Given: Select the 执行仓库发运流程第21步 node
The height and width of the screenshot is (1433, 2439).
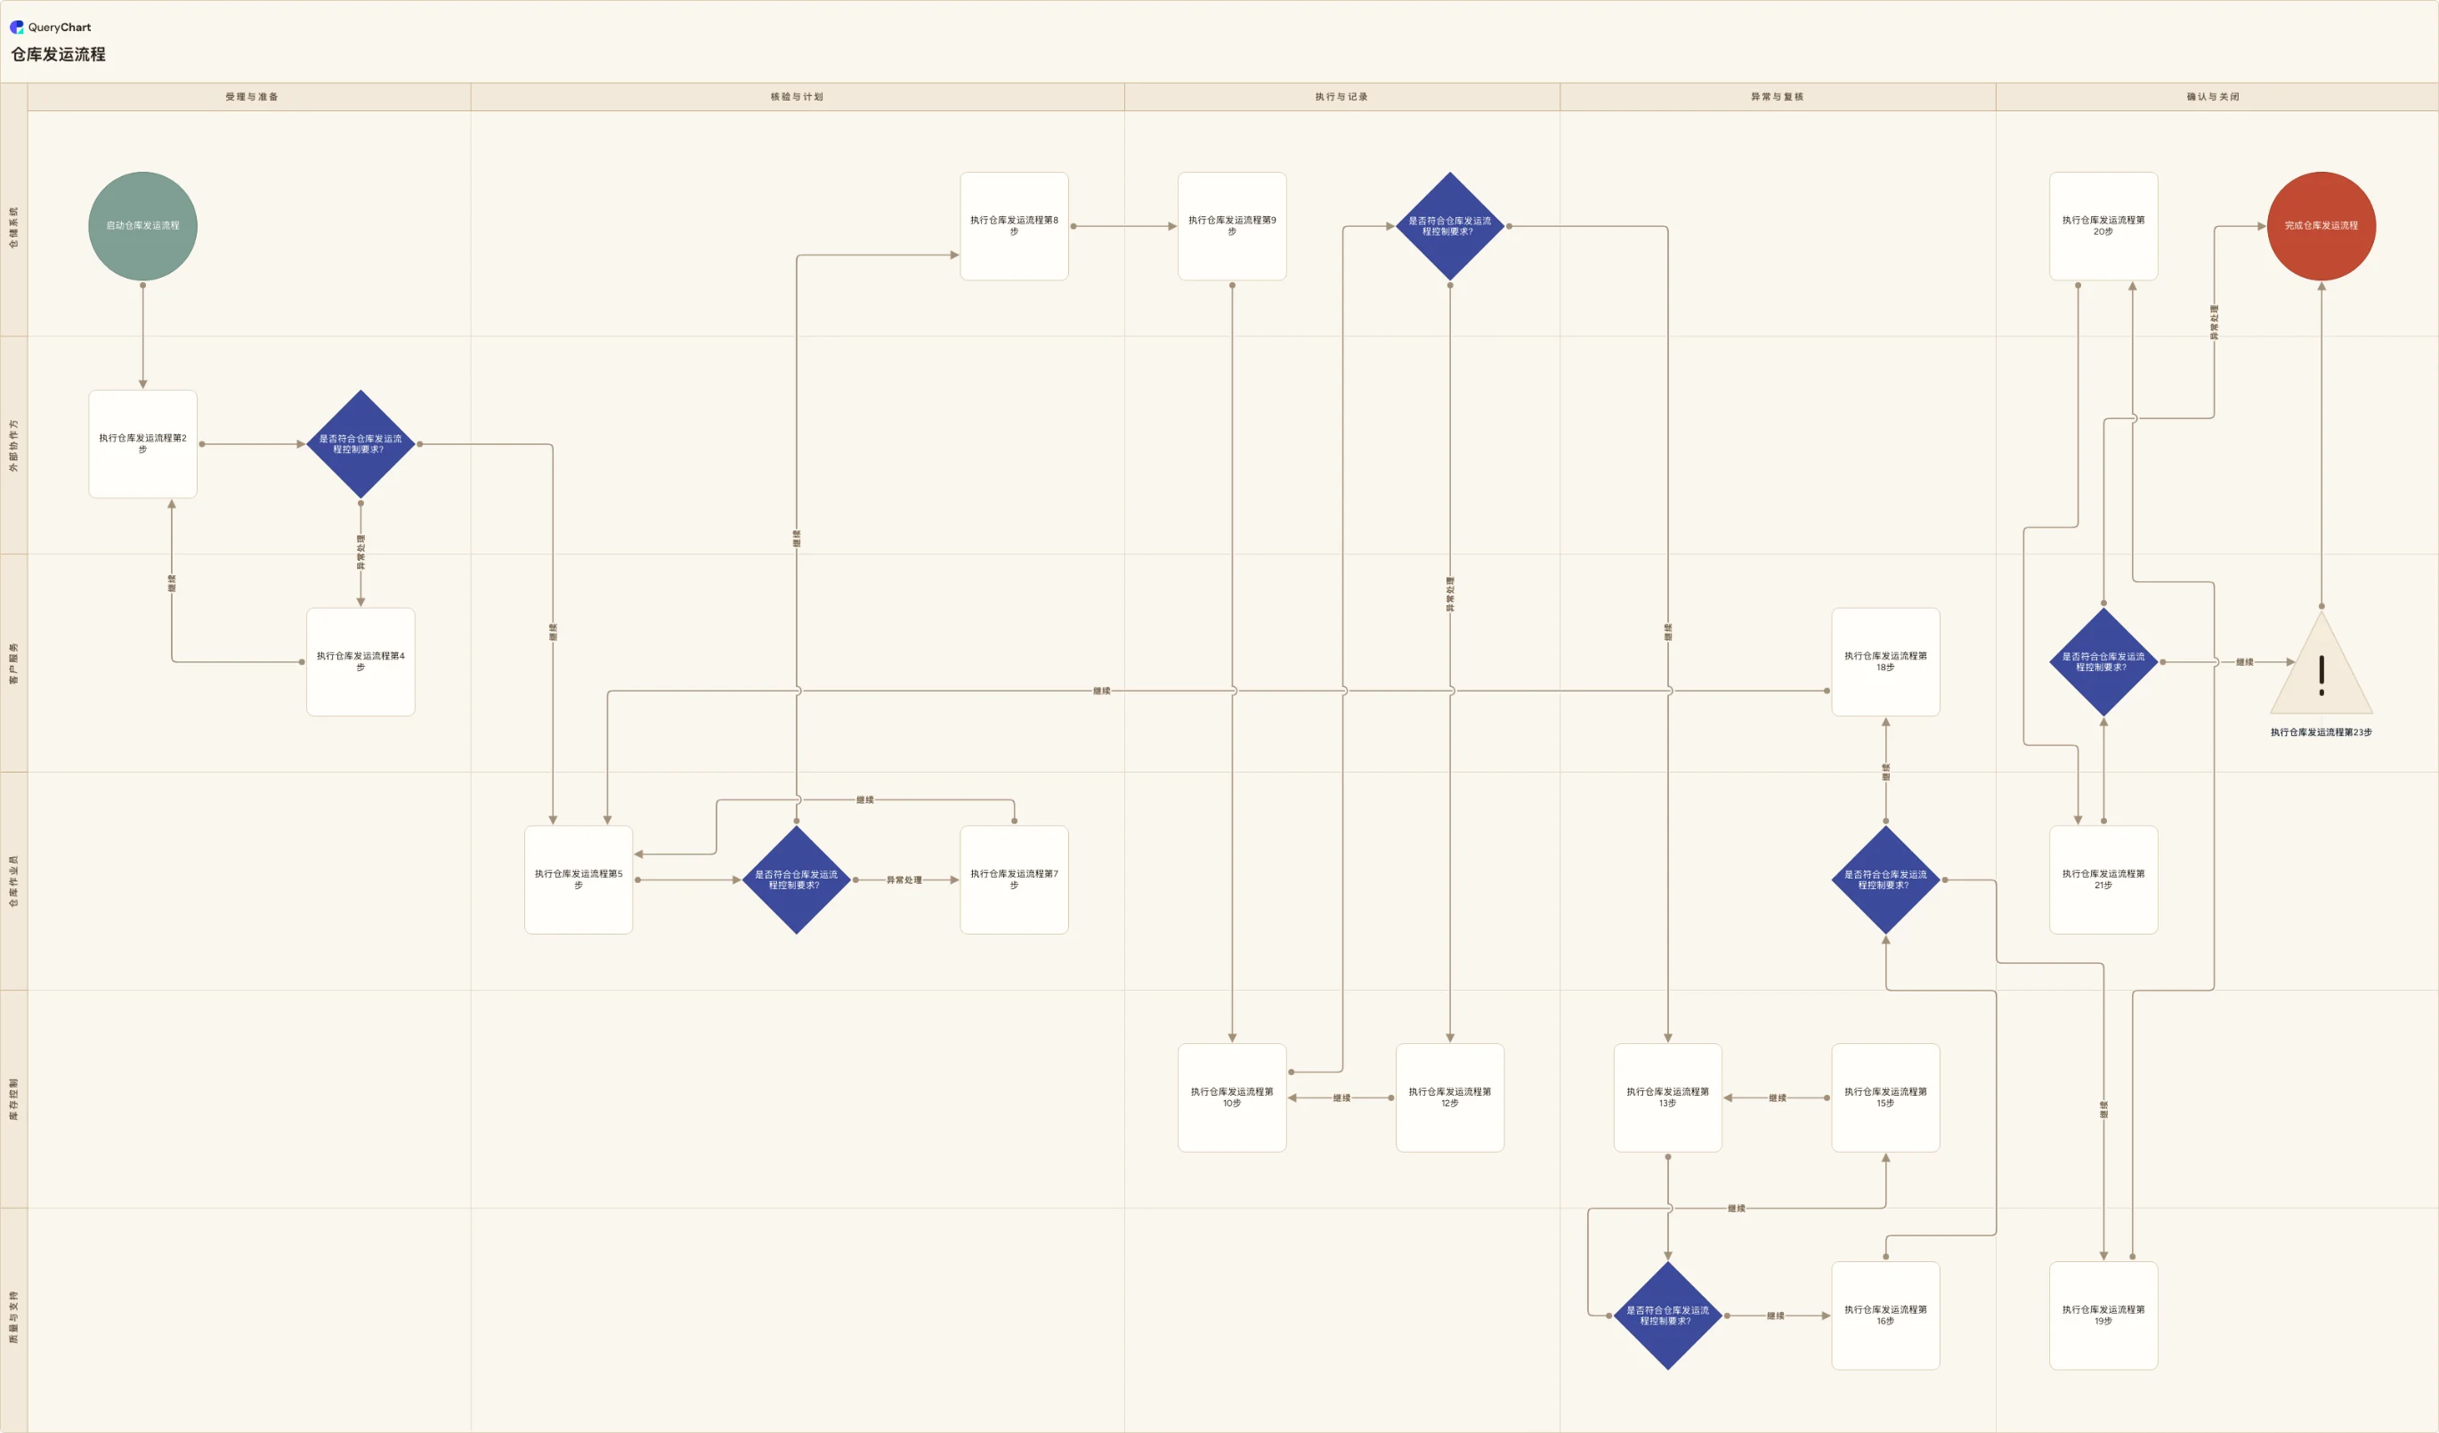Looking at the screenshot, I should pos(2103,879).
